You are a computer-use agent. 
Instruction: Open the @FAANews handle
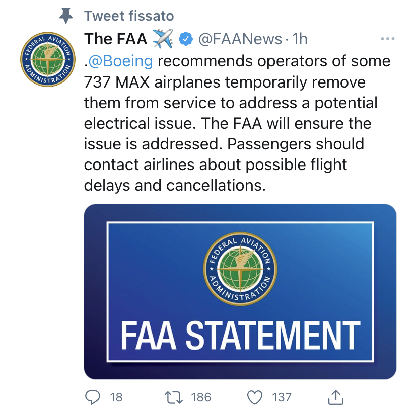[x=240, y=39]
